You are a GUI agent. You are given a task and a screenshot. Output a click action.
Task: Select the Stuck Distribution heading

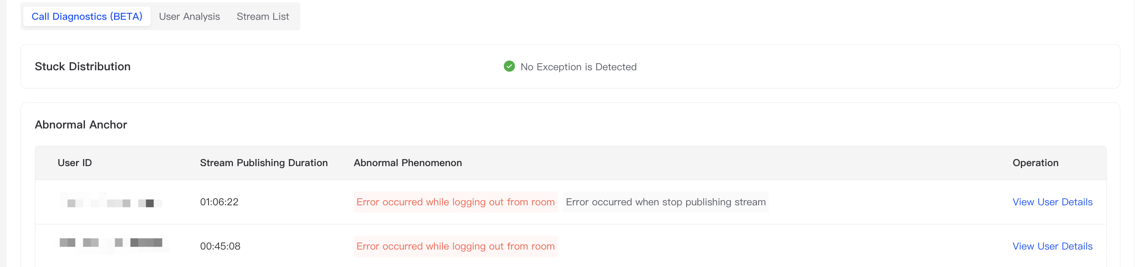coord(82,66)
